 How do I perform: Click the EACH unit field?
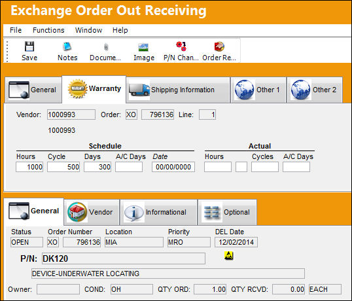click(x=325, y=289)
